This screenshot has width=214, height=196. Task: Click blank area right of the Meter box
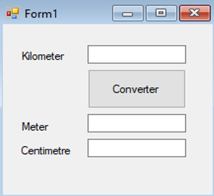coord(199,123)
